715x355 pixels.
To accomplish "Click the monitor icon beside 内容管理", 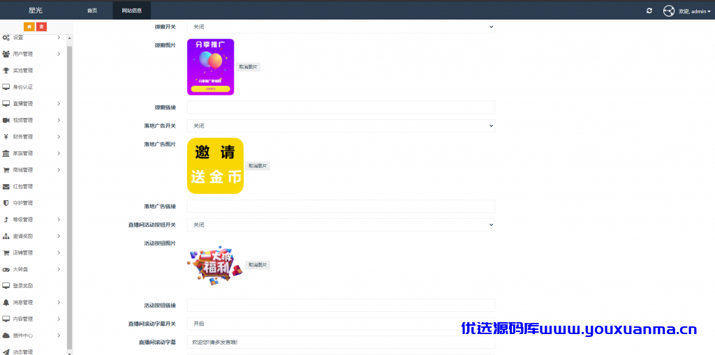I will point(6,319).
